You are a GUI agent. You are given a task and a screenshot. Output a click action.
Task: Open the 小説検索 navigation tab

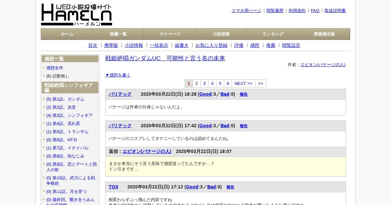pyautogui.click(x=221, y=34)
